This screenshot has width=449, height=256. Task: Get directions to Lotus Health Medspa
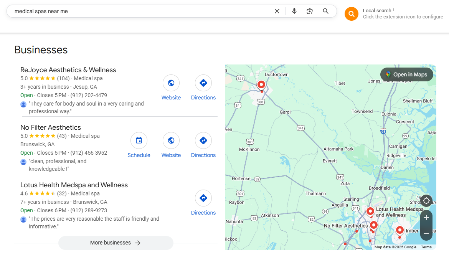coord(203,198)
